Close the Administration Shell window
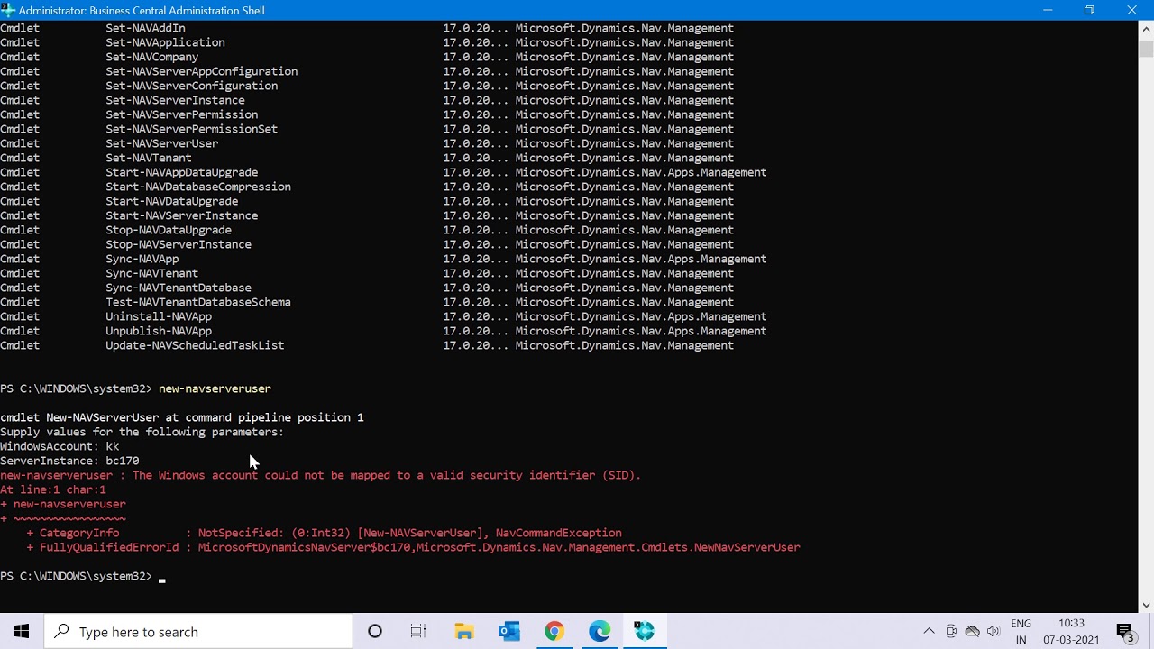 [1131, 10]
